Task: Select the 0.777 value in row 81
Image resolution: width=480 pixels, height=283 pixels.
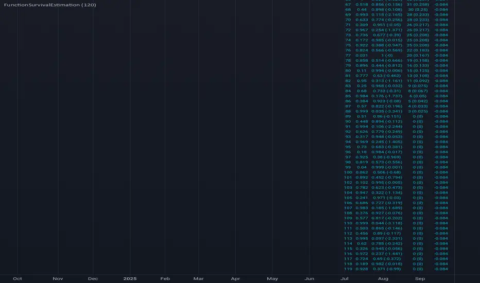Action: tap(362, 76)
